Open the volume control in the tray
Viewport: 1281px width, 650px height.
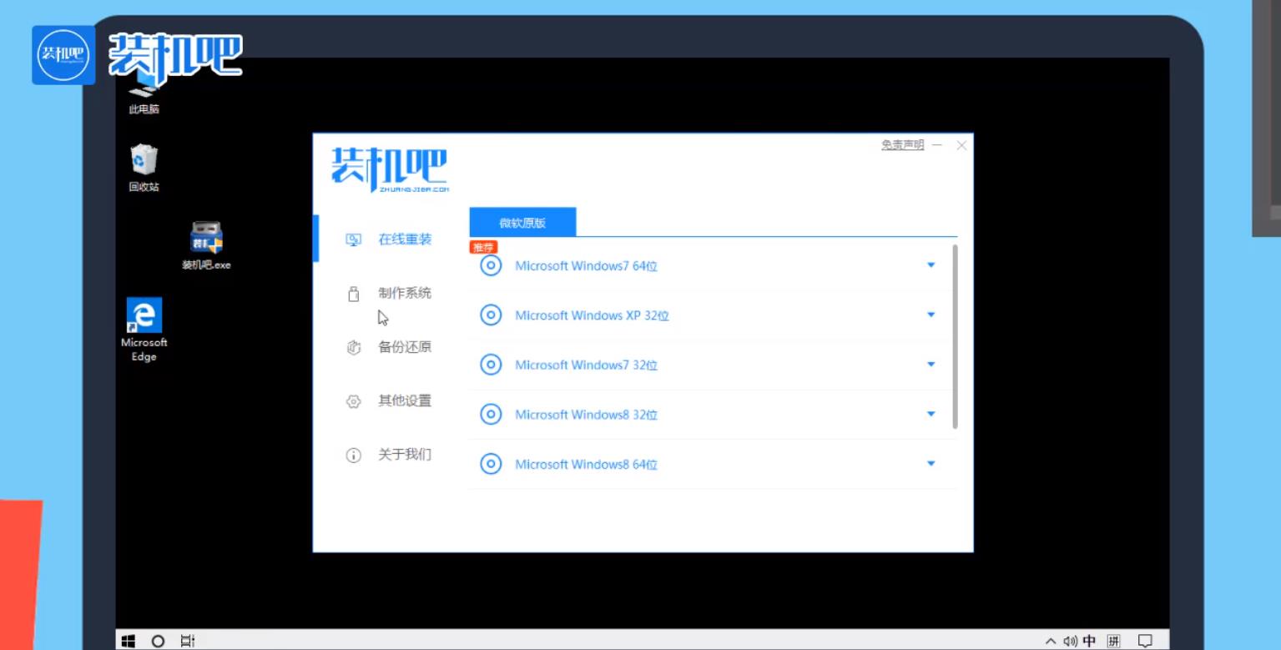pos(1071,641)
